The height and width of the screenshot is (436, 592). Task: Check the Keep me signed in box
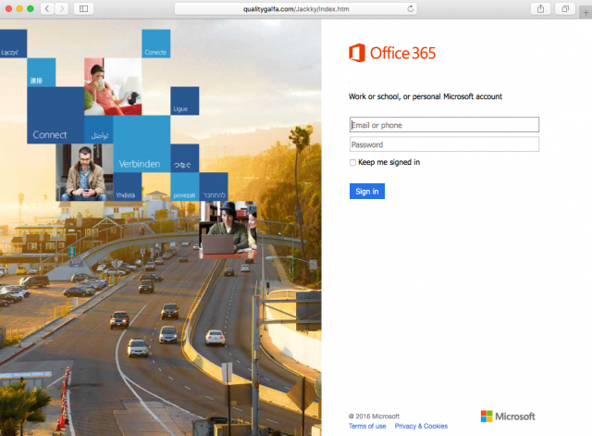point(352,163)
